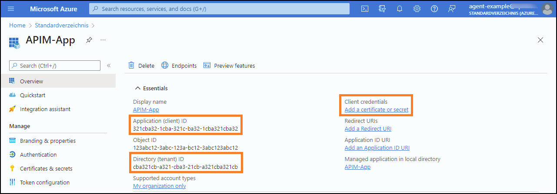Screen dimensions: 557x194
Task: Open the feedback icon in the top bar
Action: (x=451, y=9)
